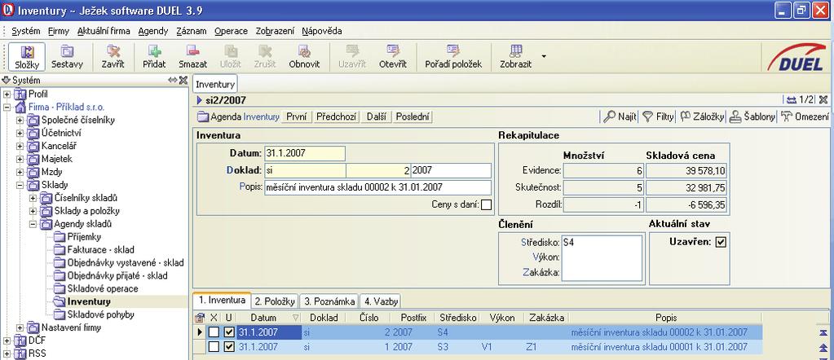Click the Najít search icon
Image resolution: width=834 pixels, height=360 pixels.
tap(609, 117)
